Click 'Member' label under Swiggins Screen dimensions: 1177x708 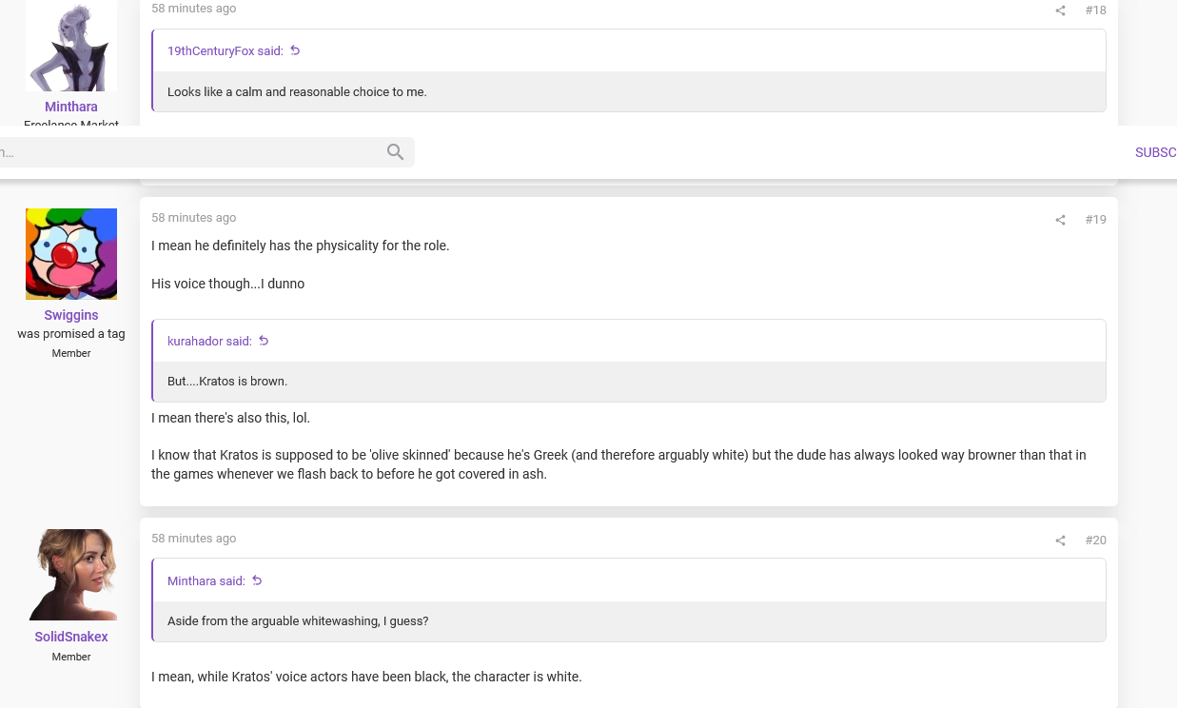71,353
